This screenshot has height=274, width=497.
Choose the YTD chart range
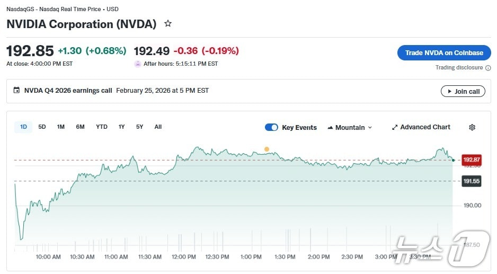pyautogui.click(x=101, y=127)
